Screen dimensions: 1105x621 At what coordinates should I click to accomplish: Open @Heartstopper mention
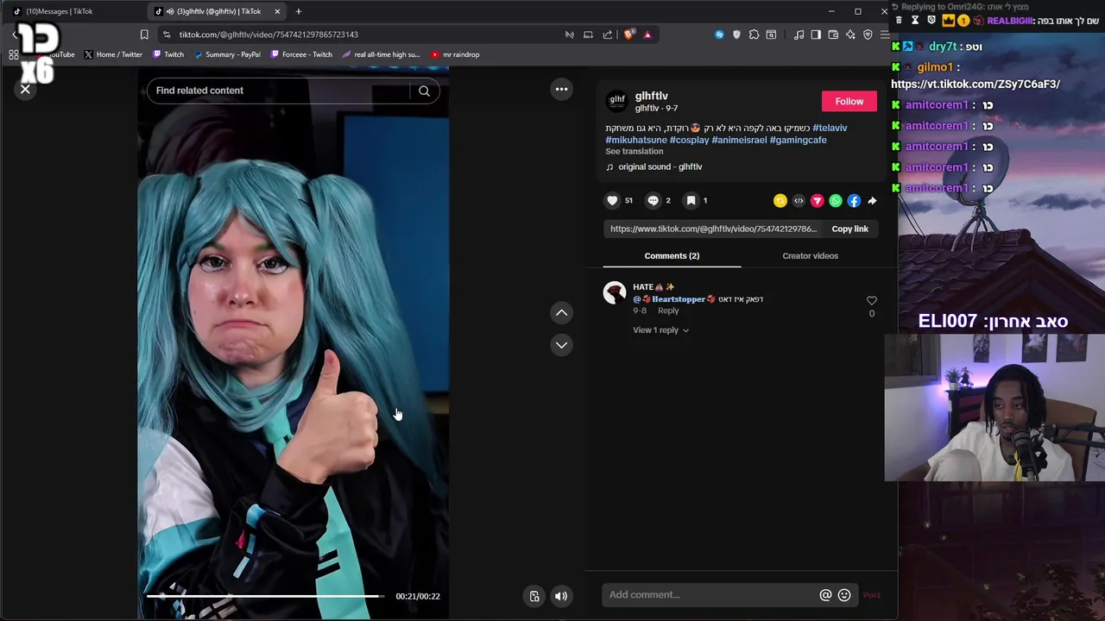pos(674,299)
